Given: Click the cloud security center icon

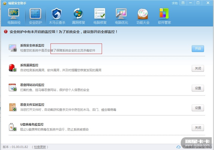Looking at the screenshot, I should click(178, 147).
